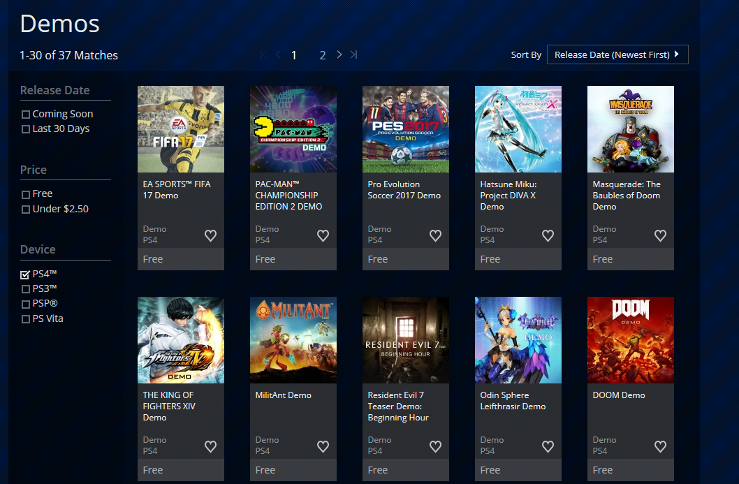
Task: Click heart icon on MilitAnt Demo card
Action: [x=323, y=446]
